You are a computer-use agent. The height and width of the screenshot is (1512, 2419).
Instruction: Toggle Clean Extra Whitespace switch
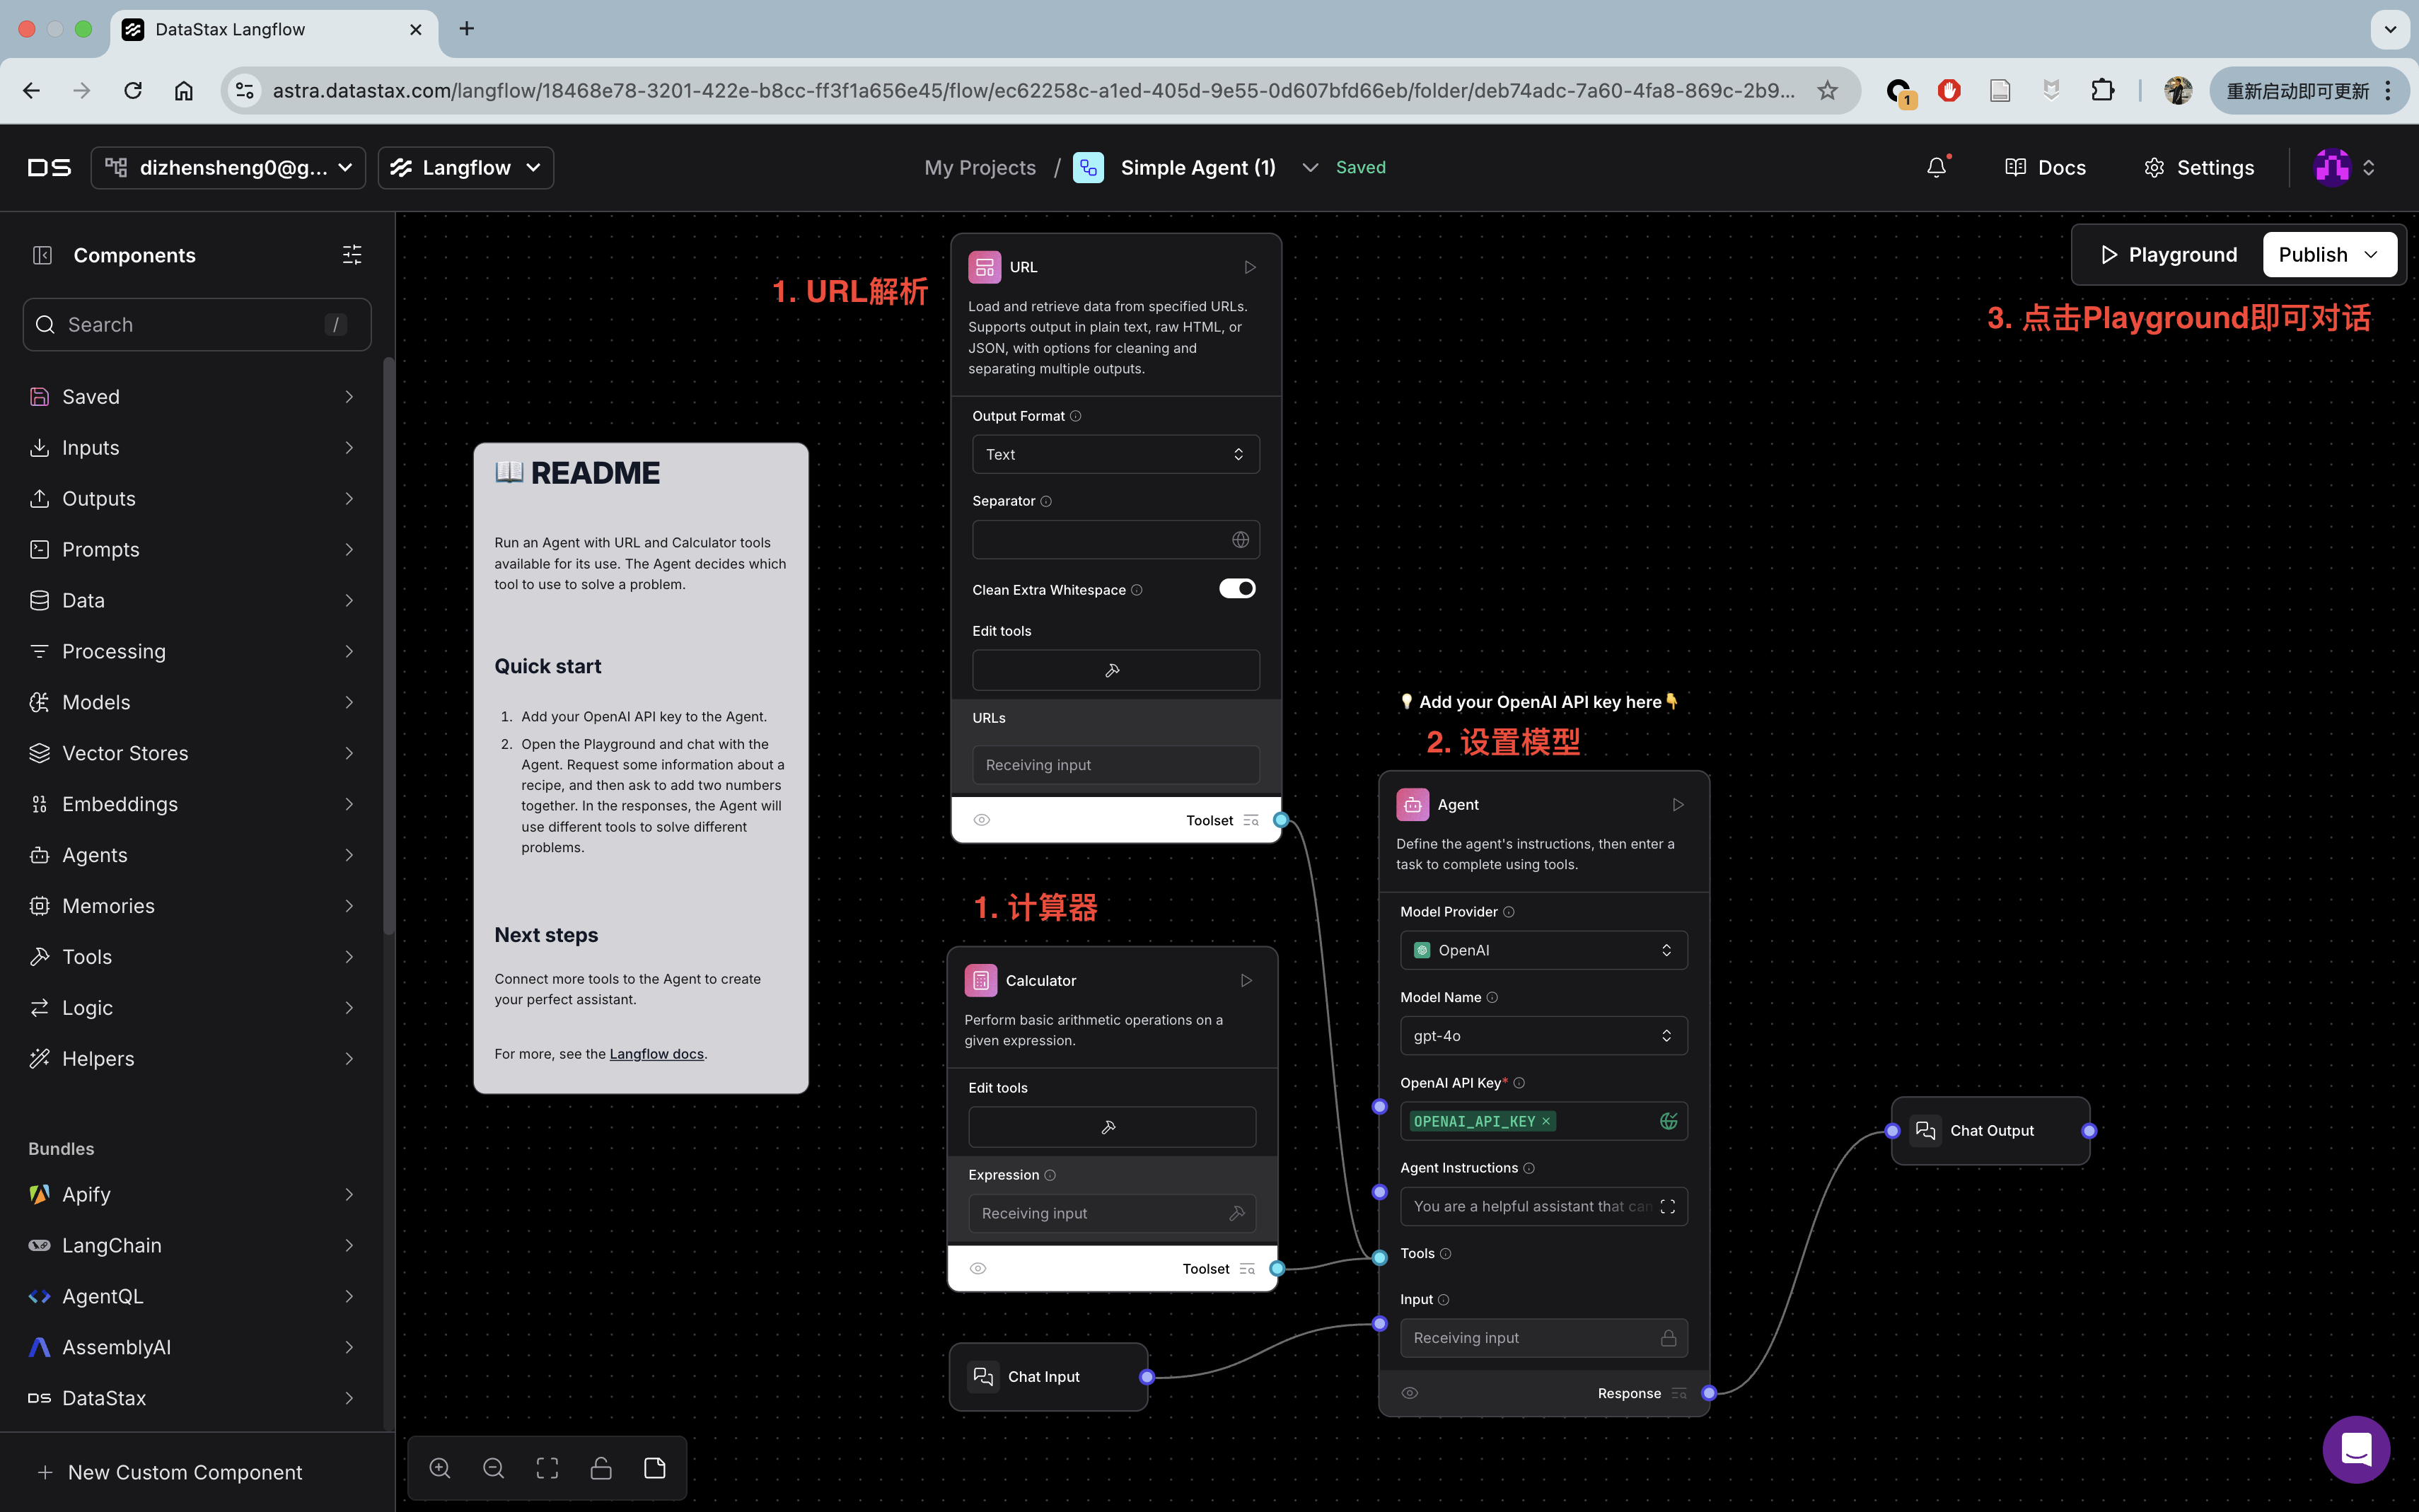pos(1237,589)
